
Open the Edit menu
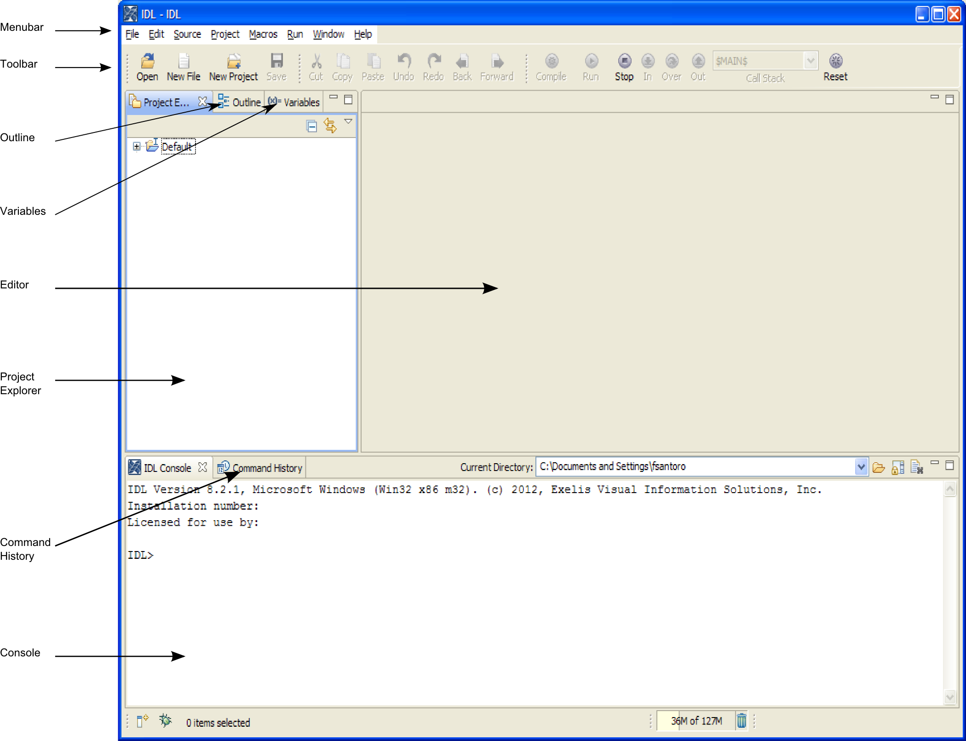(x=156, y=34)
